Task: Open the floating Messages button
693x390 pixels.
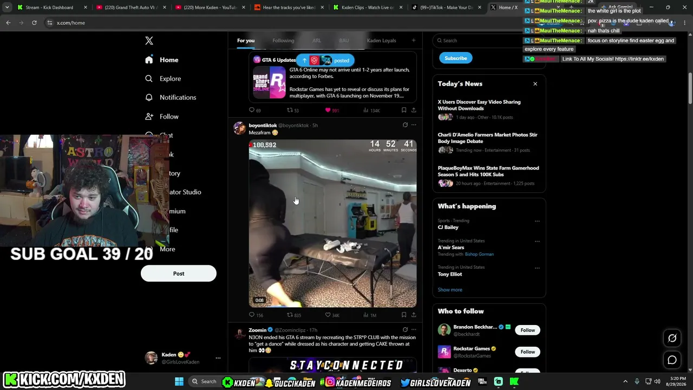Action: coord(672,360)
